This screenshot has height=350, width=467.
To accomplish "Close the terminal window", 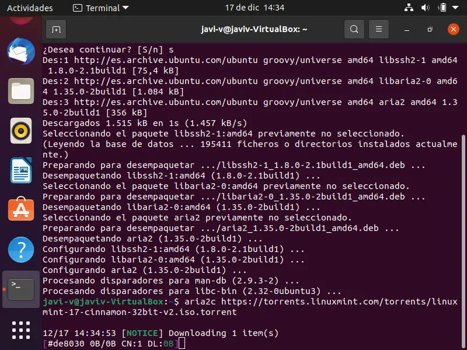I will 454,29.
